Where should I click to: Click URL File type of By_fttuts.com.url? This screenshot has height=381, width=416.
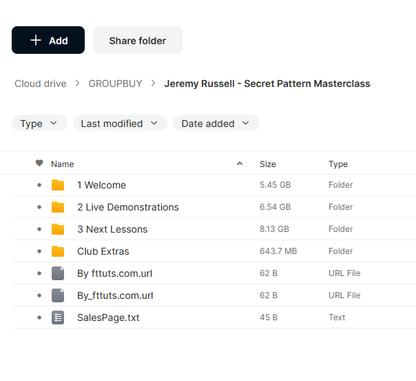pos(344,295)
